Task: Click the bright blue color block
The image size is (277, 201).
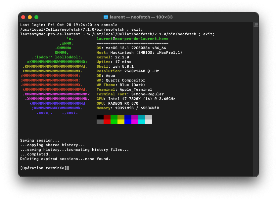Action: 128,122
